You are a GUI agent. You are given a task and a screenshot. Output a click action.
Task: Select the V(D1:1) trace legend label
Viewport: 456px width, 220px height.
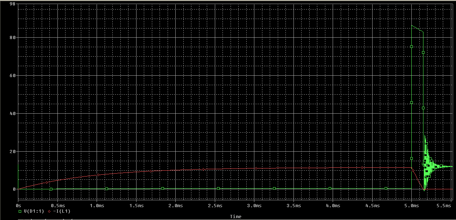(x=34, y=211)
